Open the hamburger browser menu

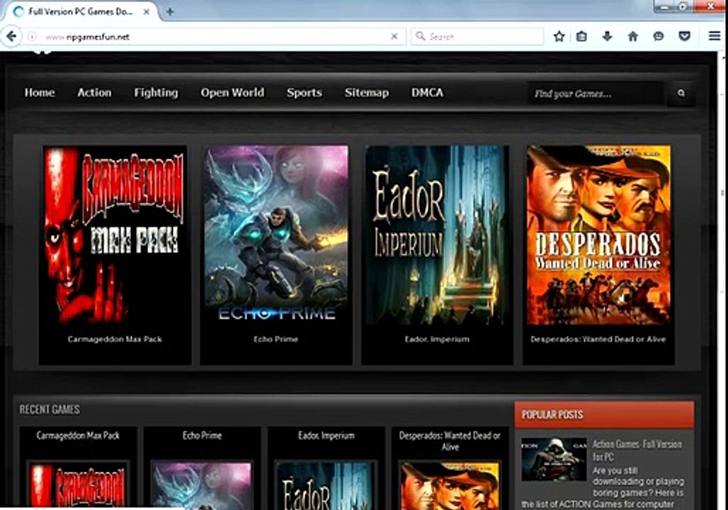[715, 36]
